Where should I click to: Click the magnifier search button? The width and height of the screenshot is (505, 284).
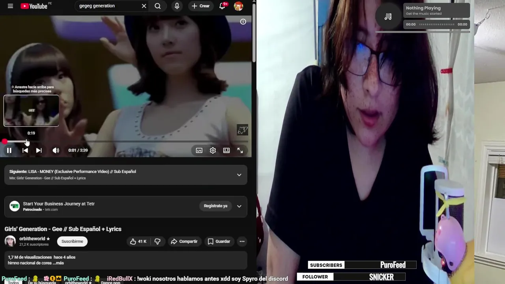point(157,6)
